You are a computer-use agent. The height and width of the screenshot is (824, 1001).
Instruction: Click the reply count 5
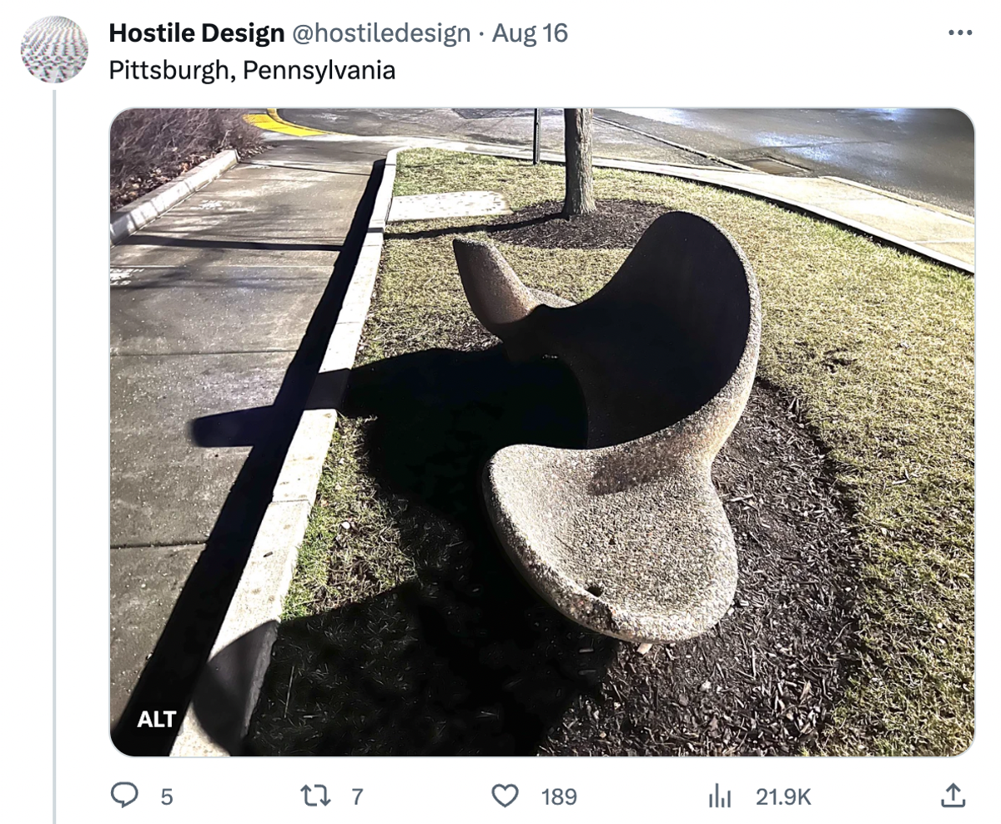coord(166,797)
